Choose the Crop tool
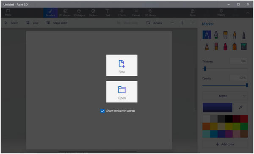 [x=33, y=23]
